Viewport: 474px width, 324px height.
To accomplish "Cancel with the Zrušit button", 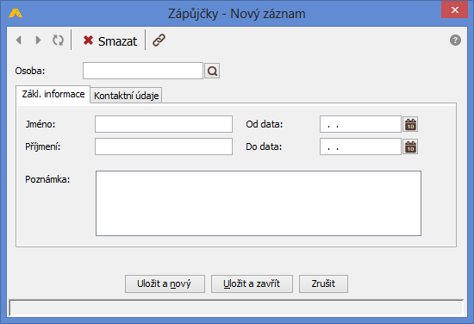I will pyautogui.click(x=323, y=283).
